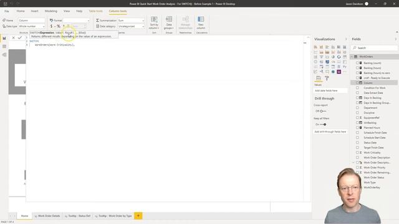
Task: Insert the Python visual
Action: pyautogui.click(x=345, y=67)
